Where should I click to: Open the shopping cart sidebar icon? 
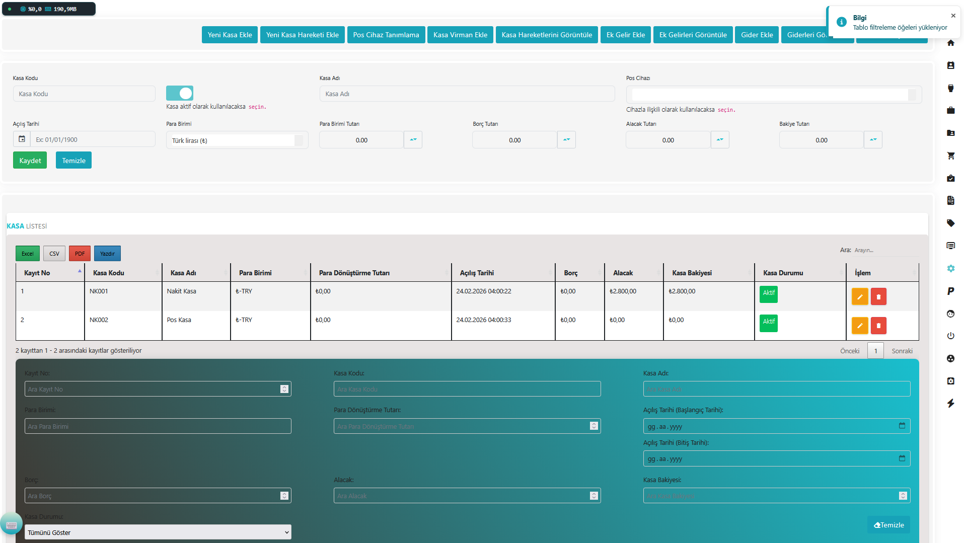[950, 156]
